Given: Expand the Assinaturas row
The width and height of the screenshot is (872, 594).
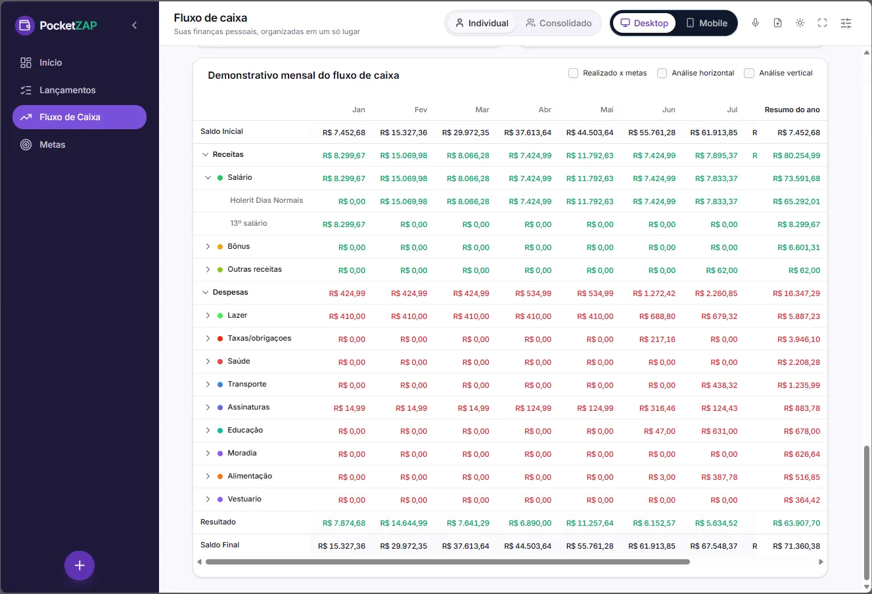Looking at the screenshot, I should pyautogui.click(x=208, y=408).
